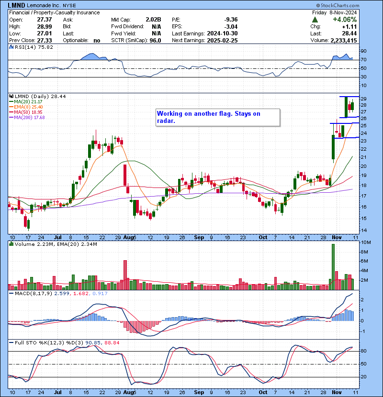Click the Prev Close value 27.33

[45, 41]
